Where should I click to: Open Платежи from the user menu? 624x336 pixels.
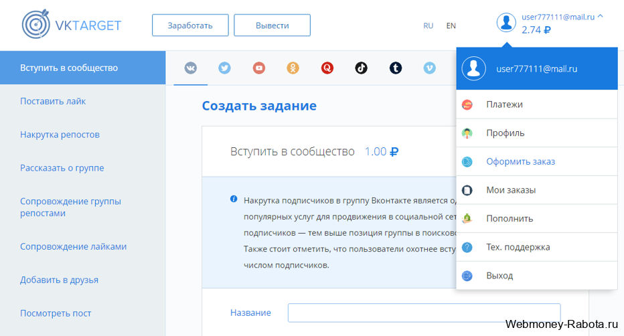pyautogui.click(x=537, y=104)
